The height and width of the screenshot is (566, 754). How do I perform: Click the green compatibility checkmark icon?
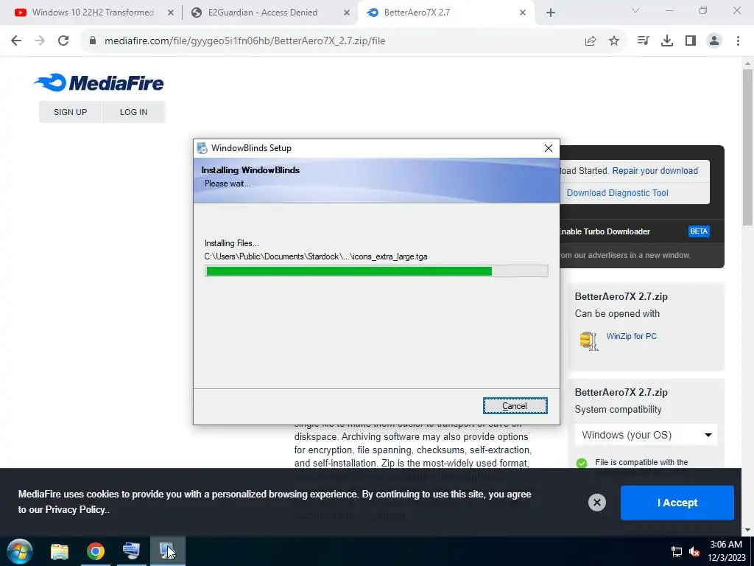[582, 463]
